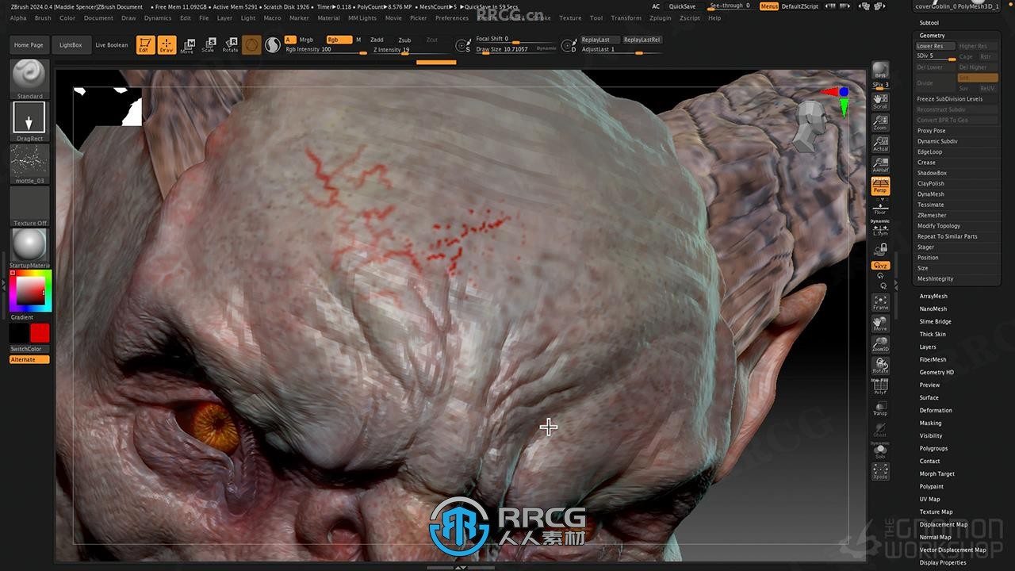Render with the BPR button
This screenshot has width=1015, height=571.
(x=880, y=71)
